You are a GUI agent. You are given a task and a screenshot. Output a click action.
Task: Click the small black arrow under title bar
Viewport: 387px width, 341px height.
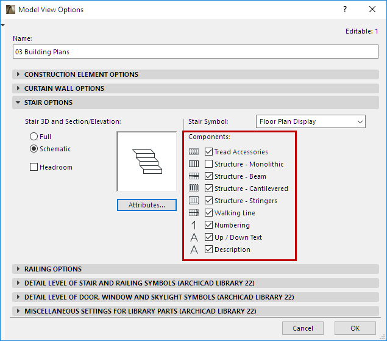point(2,25)
